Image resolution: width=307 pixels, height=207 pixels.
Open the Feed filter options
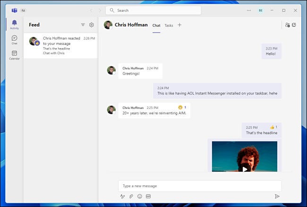[x=83, y=25]
